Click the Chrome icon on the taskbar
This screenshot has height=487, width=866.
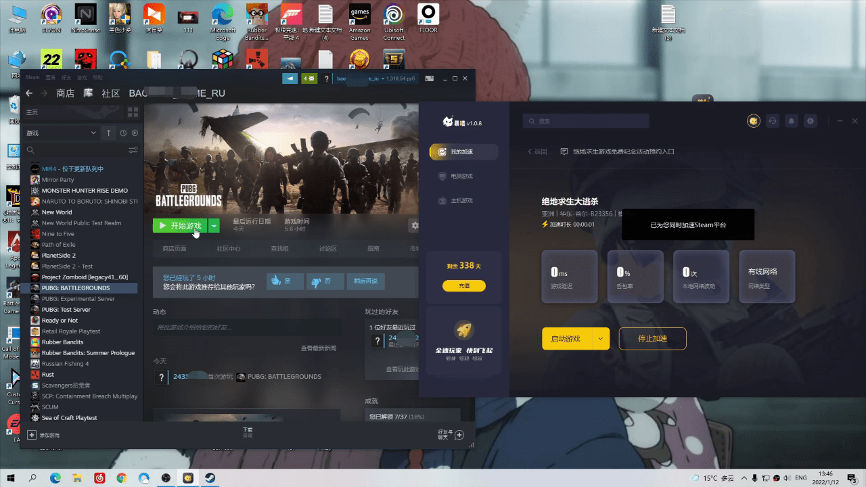[121, 478]
